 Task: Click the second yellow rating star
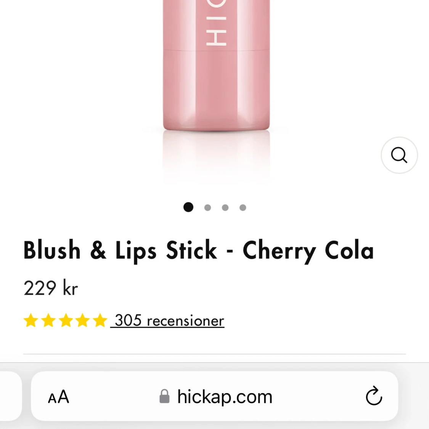tap(48, 320)
